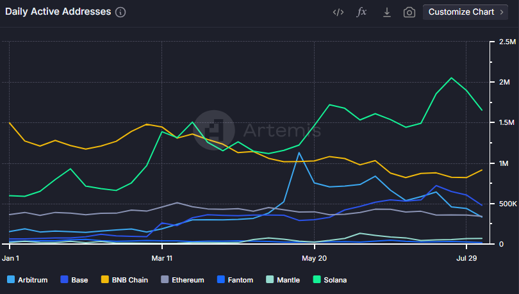Toggle Mantle legend entry

pyautogui.click(x=281, y=280)
